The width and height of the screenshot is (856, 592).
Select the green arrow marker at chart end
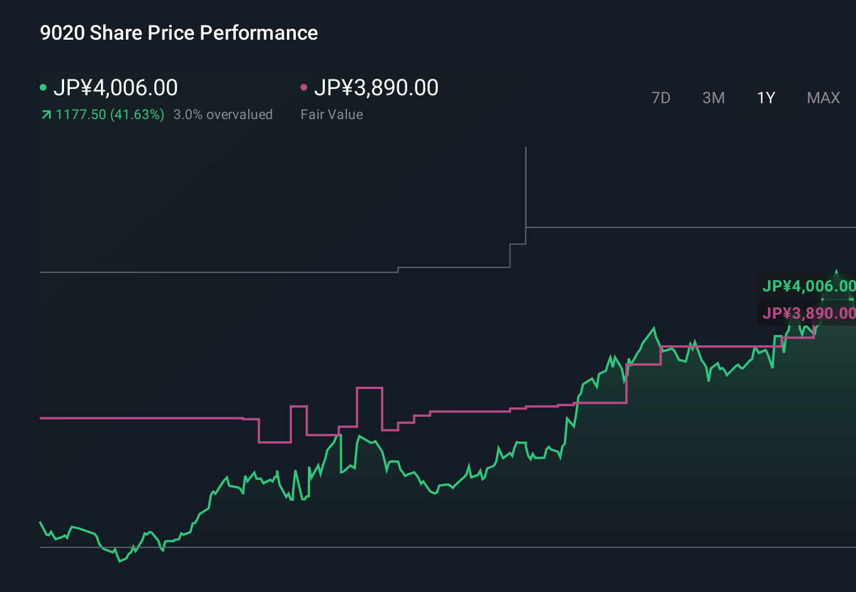pos(837,271)
